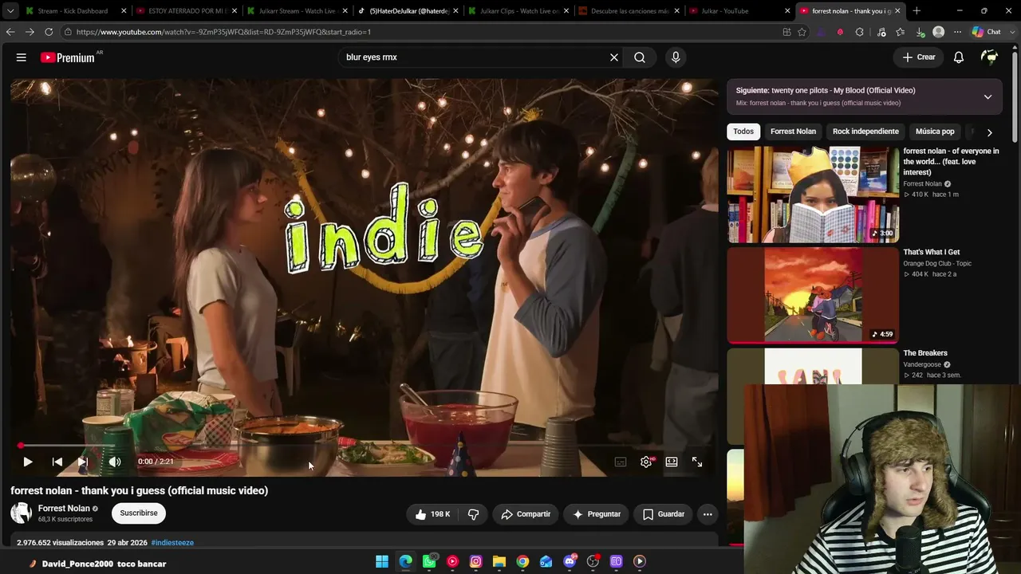Viewport: 1021px width, 574px height.
Task: Open the YouTube account avatar menu
Action: click(990, 57)
